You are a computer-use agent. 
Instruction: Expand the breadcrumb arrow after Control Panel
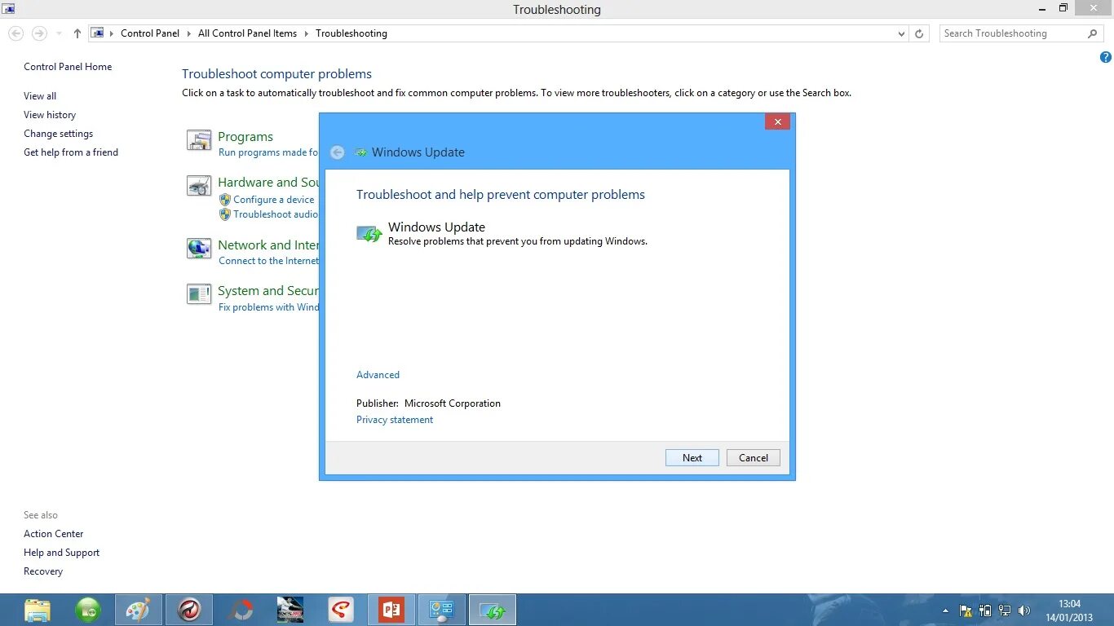click(188, 33)
